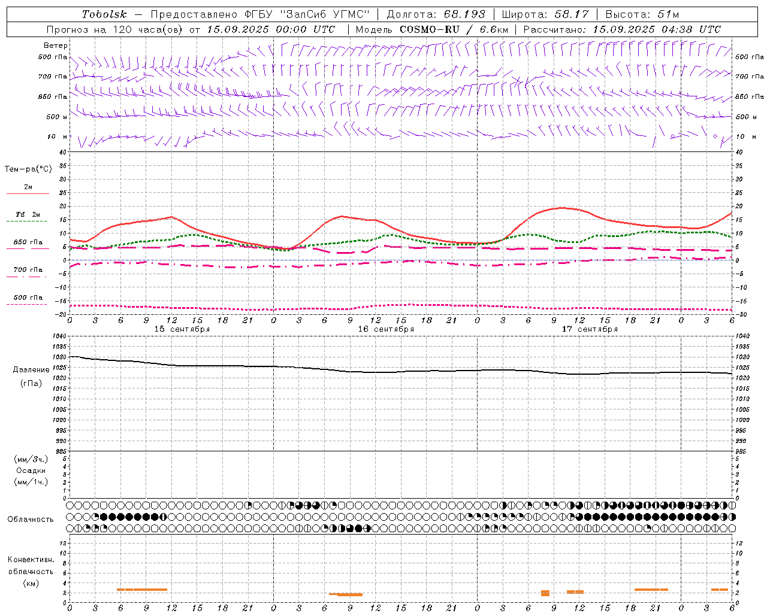This screenshot has width=767, height=613.
Task: Click dotted line sample under temperature '500 гПа'
Action: pyautogui.click(x=26, y=305)
